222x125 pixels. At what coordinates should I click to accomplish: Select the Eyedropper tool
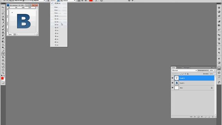coord(3,23)
